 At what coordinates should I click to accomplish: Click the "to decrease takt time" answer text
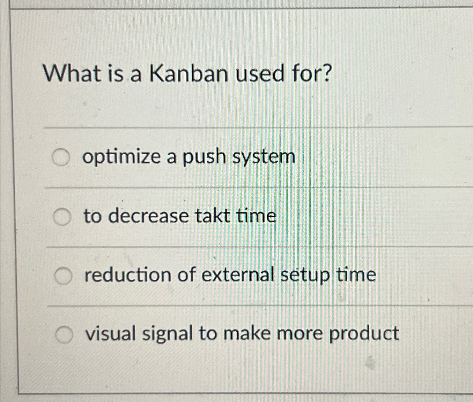(179, 216)
